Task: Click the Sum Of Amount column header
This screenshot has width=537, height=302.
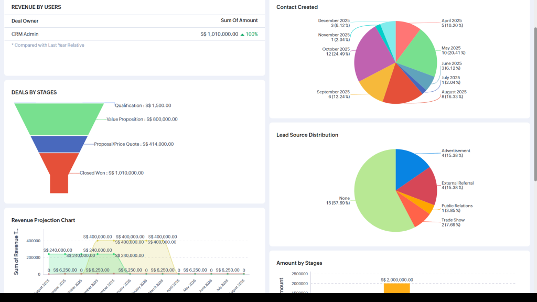Action: [239, 20]
